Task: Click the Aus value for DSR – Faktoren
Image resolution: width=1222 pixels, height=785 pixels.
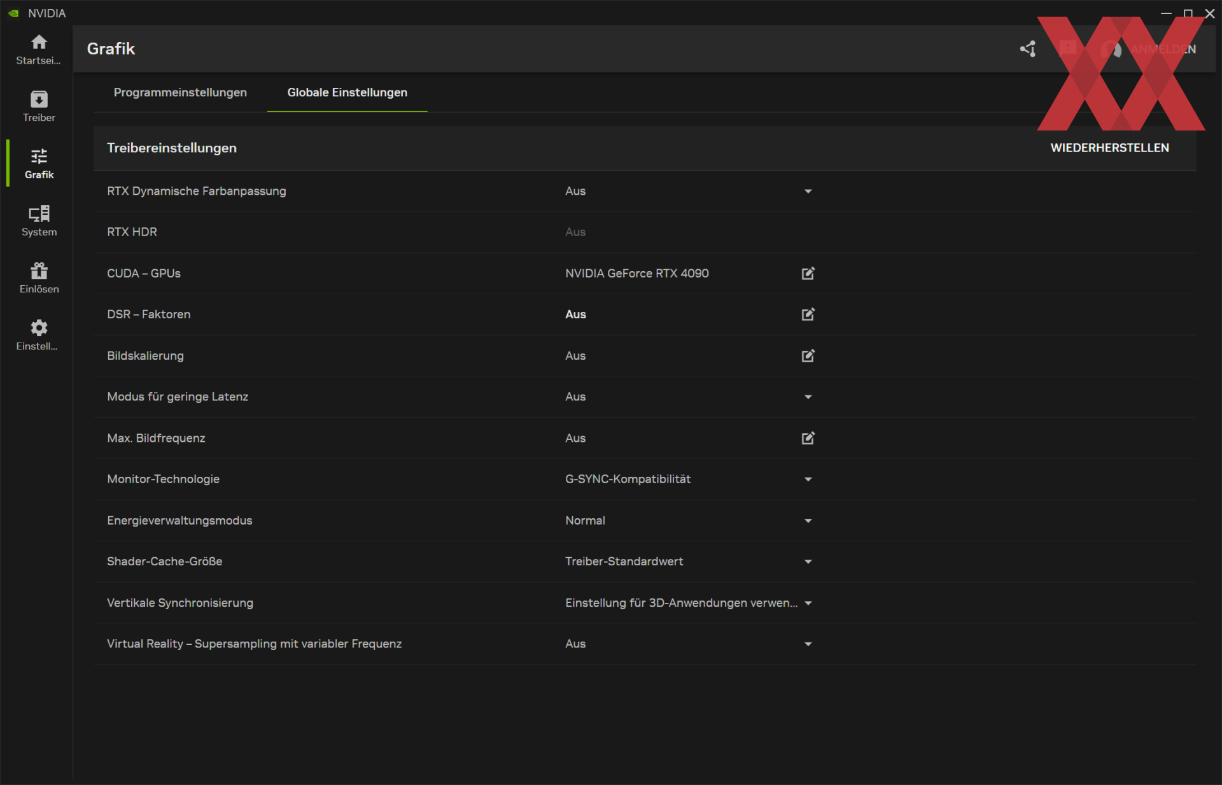Action: pos(575,315)
